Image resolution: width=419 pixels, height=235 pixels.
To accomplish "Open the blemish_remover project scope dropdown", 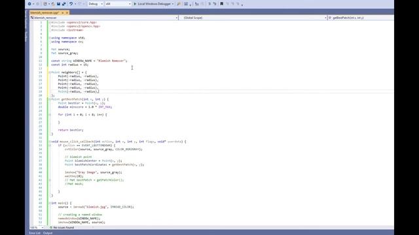I will coord(103,18).
